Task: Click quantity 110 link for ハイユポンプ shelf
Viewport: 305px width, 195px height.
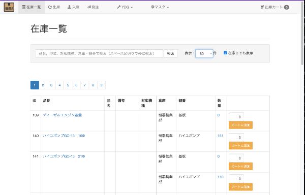Action: coord(221,177)
